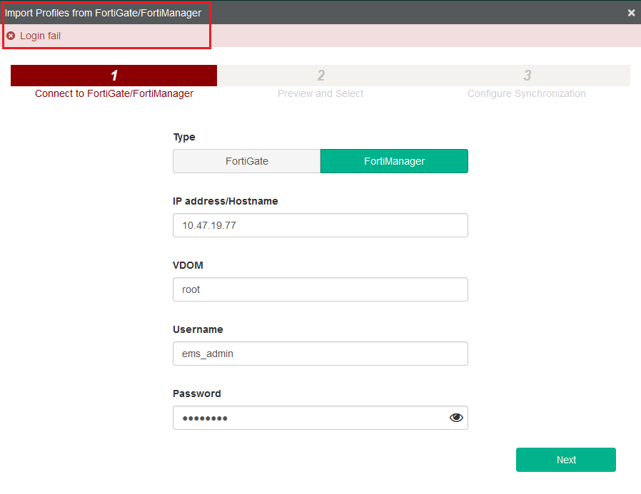Click the IP address/Hostname field

pyautogui.click(x=320, y=225)
